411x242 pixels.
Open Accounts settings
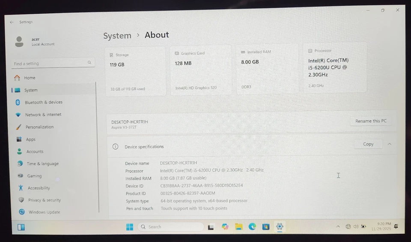pos(56,151)
